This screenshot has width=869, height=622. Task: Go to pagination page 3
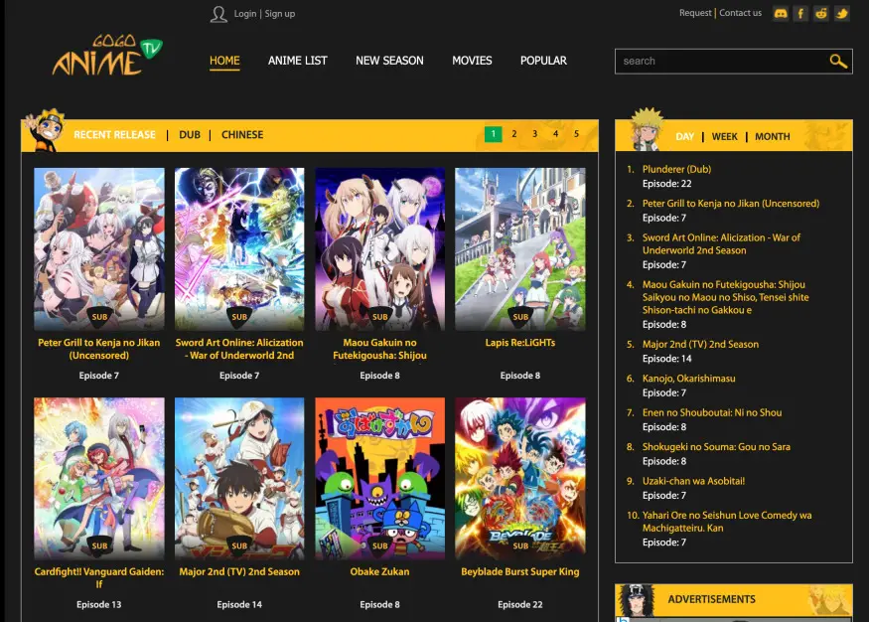point(535,134)
